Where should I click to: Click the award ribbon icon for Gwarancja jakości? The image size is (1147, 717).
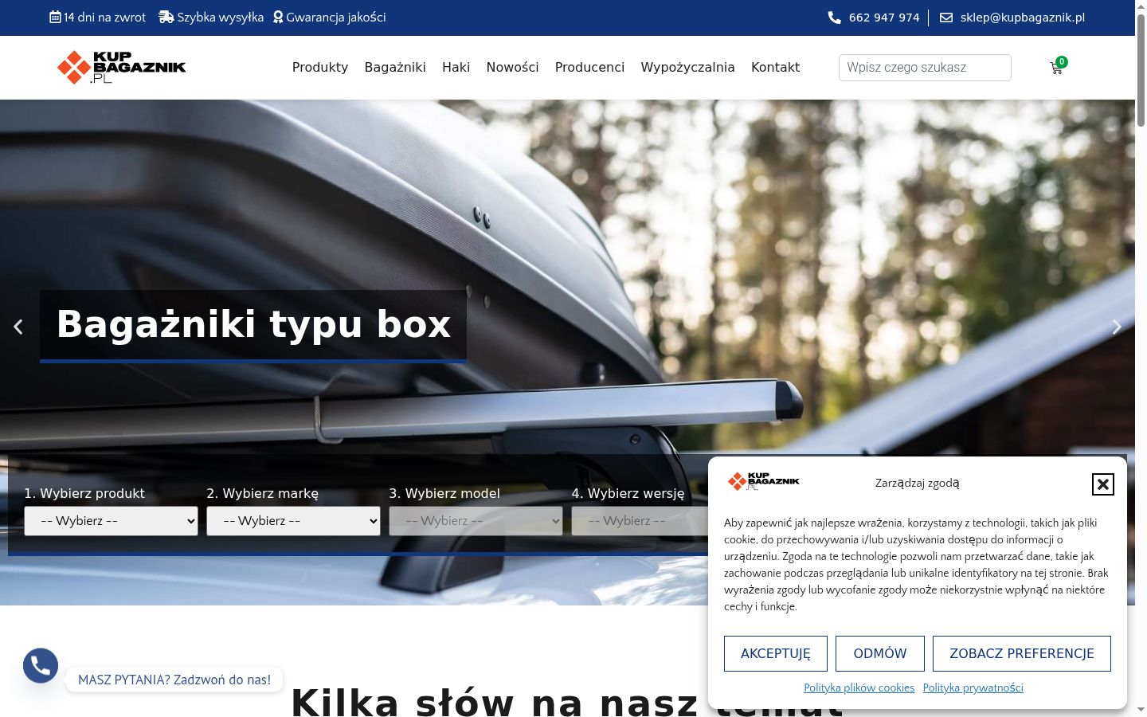click(x=278, y=17)
